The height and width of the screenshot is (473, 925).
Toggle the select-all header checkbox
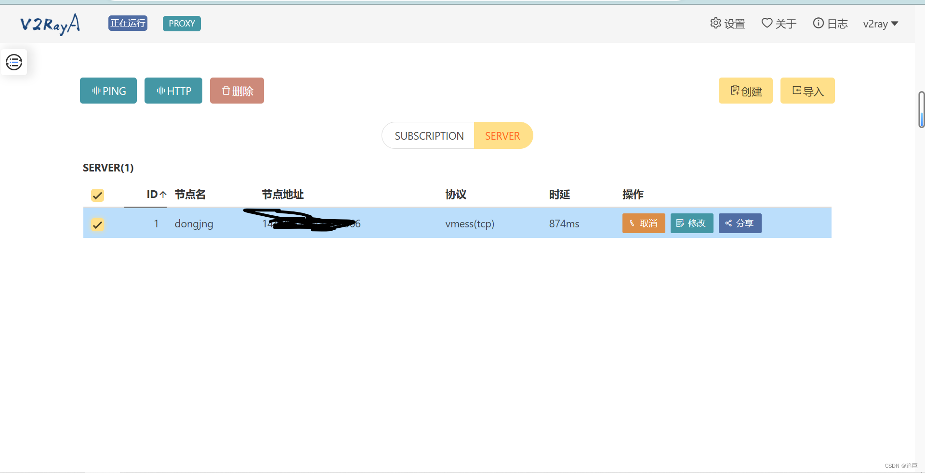click(97, 195)
